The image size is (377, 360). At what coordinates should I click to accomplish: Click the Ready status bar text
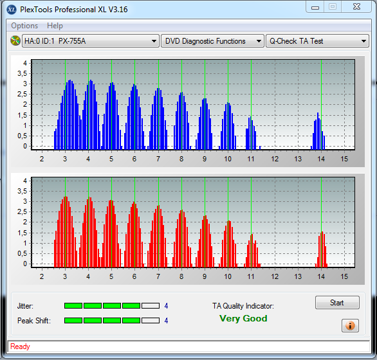pos(20,346)
